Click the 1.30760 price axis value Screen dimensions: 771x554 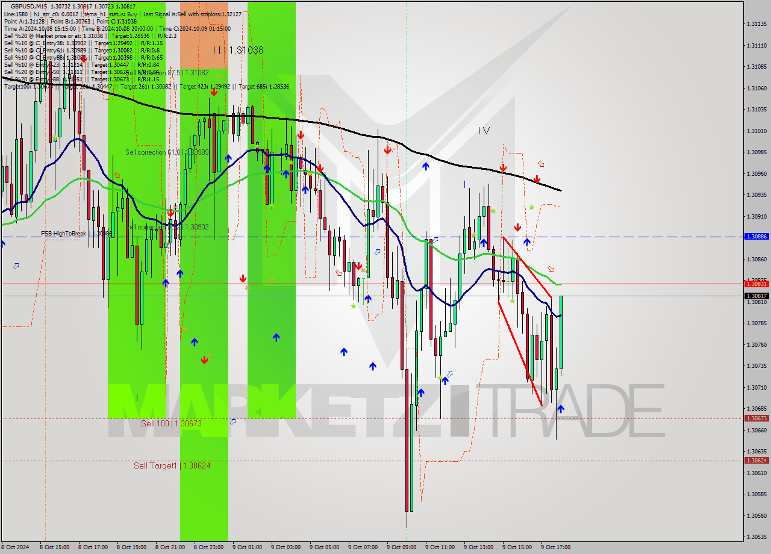(x=757, y=344)
